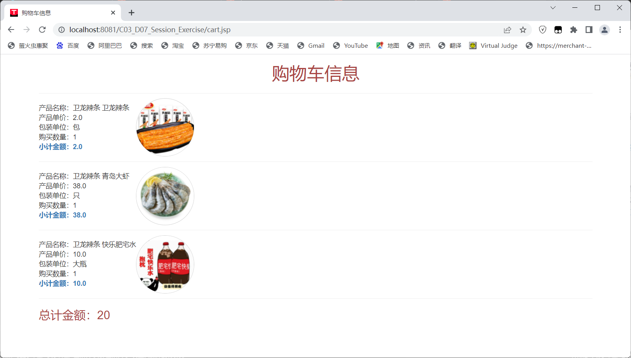631x358 pixels.
Task: Click the 快乐肥宅水 cola product image
Action: pos(165,264)
